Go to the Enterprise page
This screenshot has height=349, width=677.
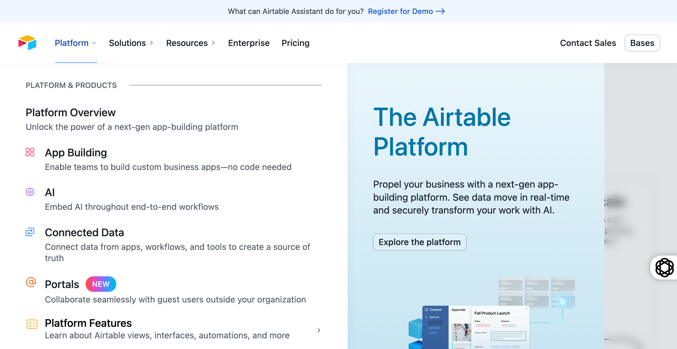(249, 43)
